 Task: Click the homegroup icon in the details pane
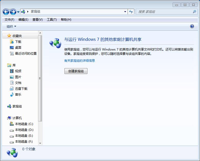[x=12, y=153]
